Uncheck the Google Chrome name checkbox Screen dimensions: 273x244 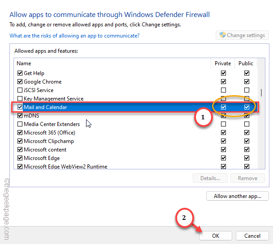coord(20,82)
